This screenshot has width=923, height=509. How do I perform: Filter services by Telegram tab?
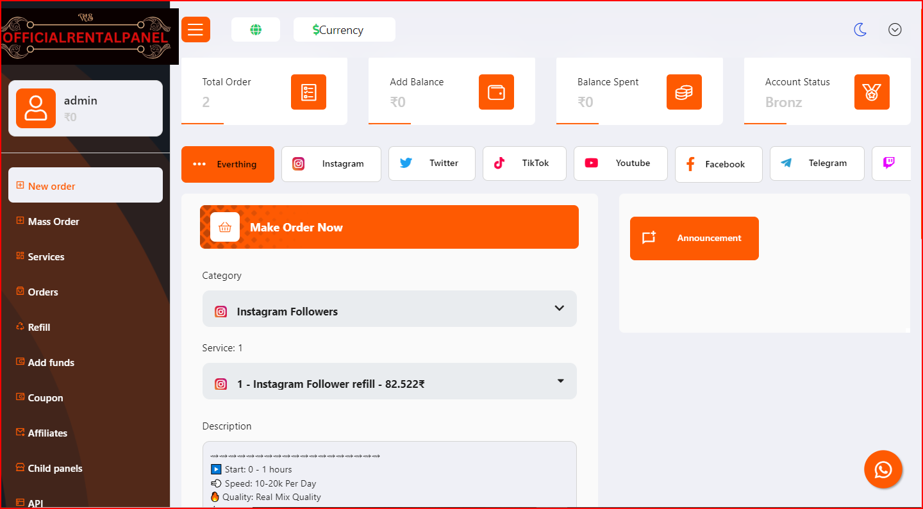(x=817, y=163)
